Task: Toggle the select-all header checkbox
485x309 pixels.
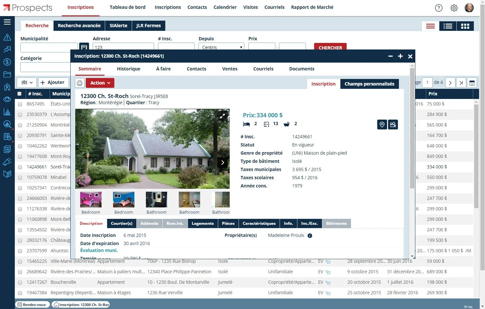Action: pyautogui.click(x=19, y=94)
